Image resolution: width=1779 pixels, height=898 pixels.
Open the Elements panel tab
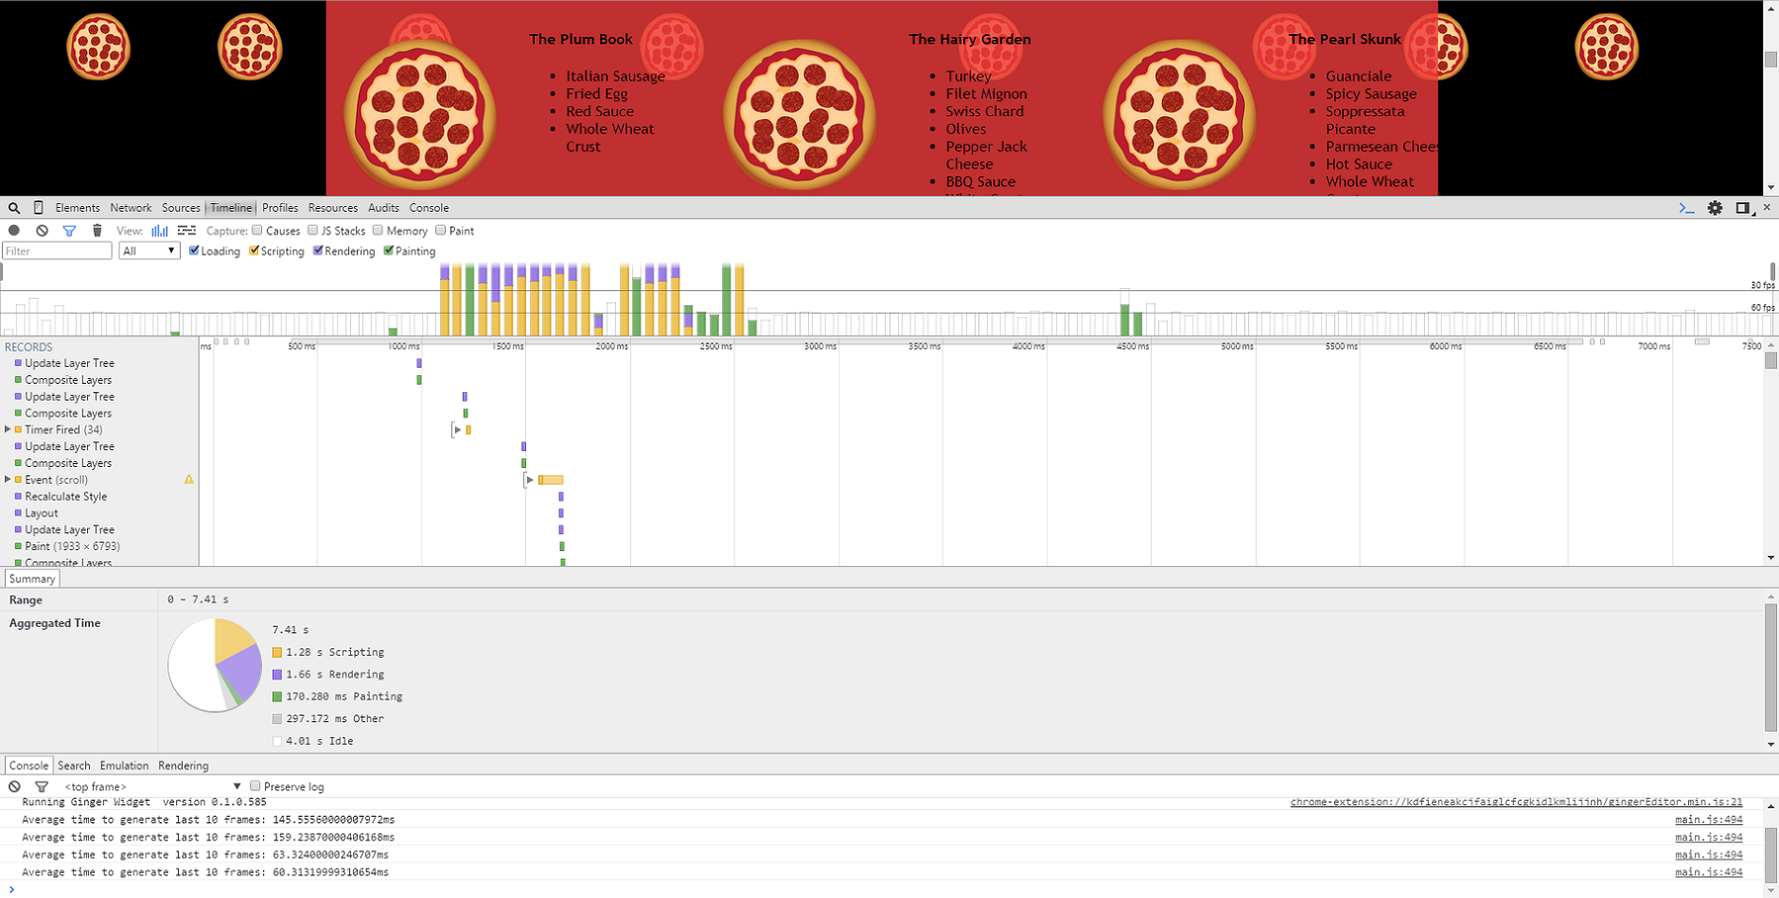78,208
